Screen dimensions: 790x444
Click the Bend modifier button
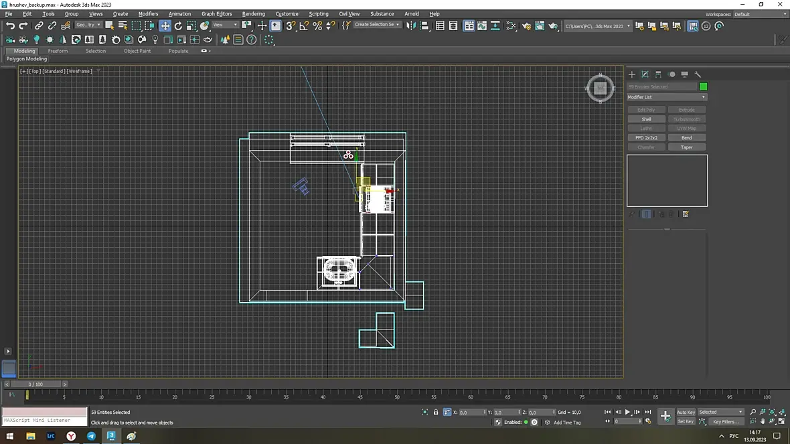[x=686, y=138]
